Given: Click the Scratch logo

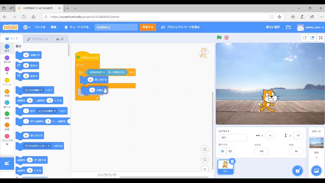Looking at the screenshot, I should (x=10, y=27).
